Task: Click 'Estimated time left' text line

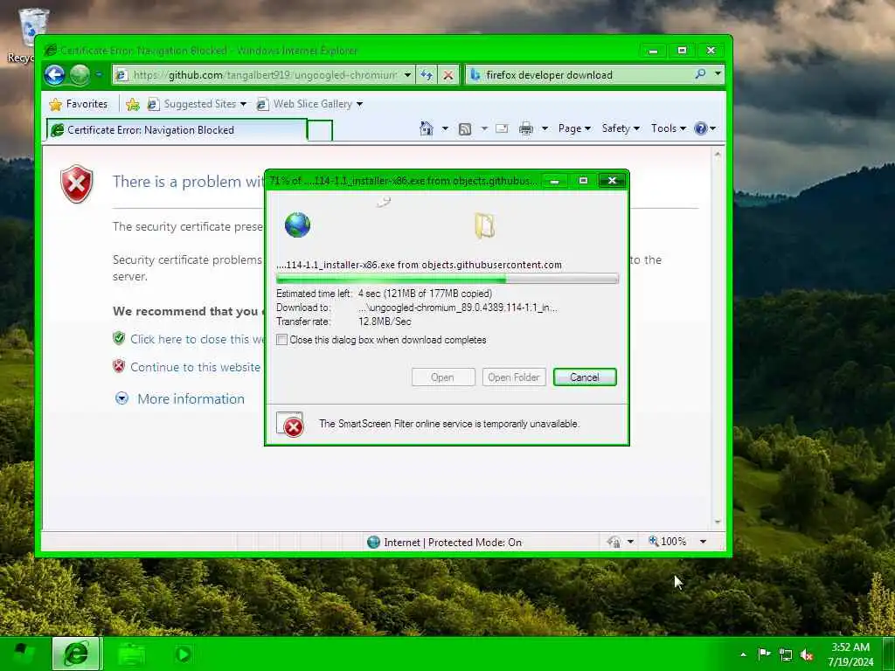Action: pyautogui.click(x=385, y=294)
